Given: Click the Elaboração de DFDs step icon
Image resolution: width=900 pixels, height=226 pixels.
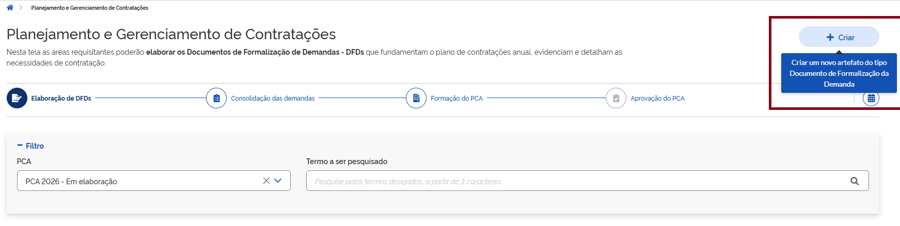Looking at the screenshot, I should [17, 98].
